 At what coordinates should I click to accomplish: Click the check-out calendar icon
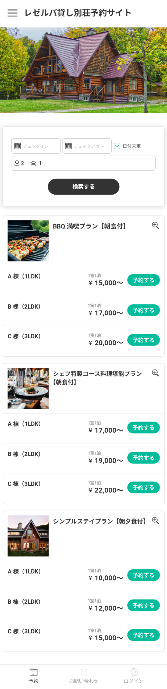[x=68, y=146]
